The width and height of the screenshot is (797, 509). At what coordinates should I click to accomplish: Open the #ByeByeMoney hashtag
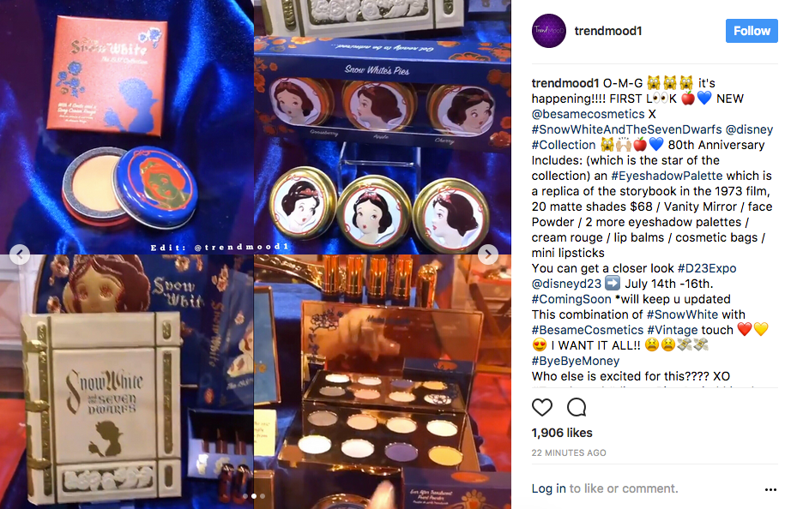click(576, 361)
